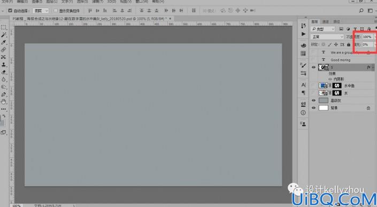Close the open PSD document tab
This screenshot has width=377, height=207.
[170, 19]
